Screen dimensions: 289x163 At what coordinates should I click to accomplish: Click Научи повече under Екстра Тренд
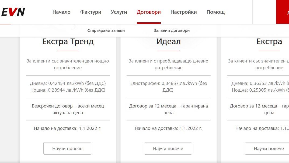tap(67, 149)
